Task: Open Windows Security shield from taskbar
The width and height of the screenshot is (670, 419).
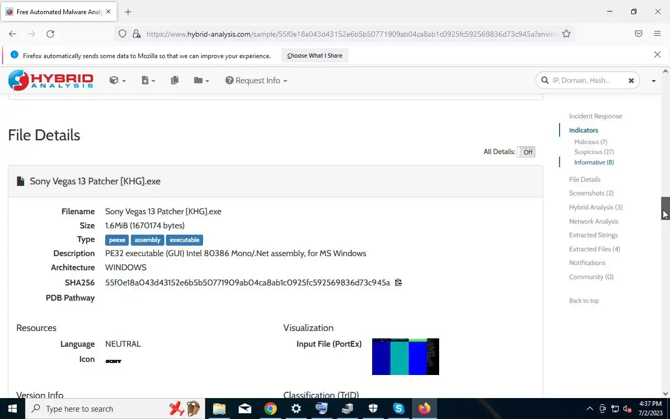Action: click(x=373, y=409)
